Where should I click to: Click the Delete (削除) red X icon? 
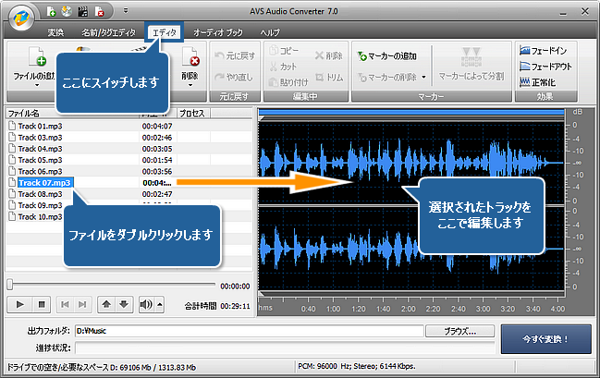192,58
